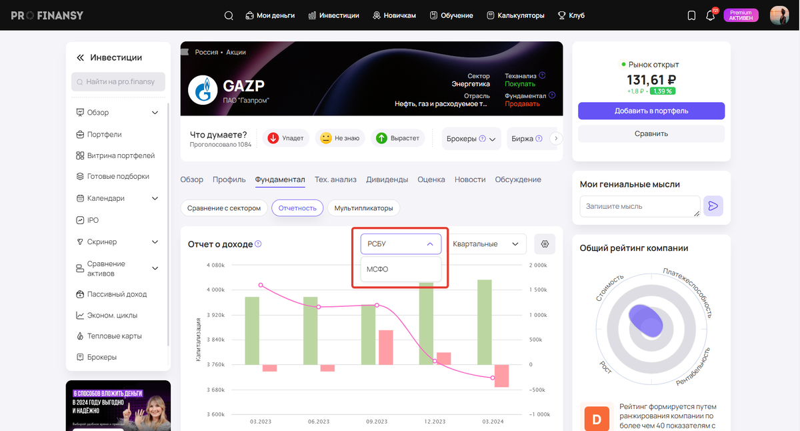
Task: Select the Отчетность pill
Action: coord(297,208)
